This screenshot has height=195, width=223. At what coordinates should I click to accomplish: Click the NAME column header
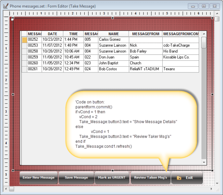(113, 34)
